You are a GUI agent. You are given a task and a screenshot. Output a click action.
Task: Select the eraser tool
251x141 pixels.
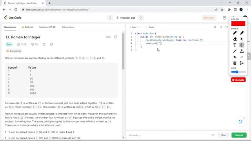[x=235, y=39]
